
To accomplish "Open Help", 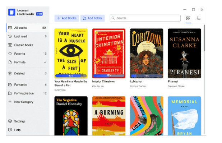I will tap(28, 130).
